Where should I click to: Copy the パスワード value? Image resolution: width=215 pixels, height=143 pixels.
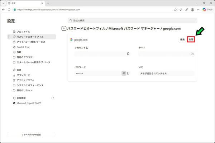128,73
